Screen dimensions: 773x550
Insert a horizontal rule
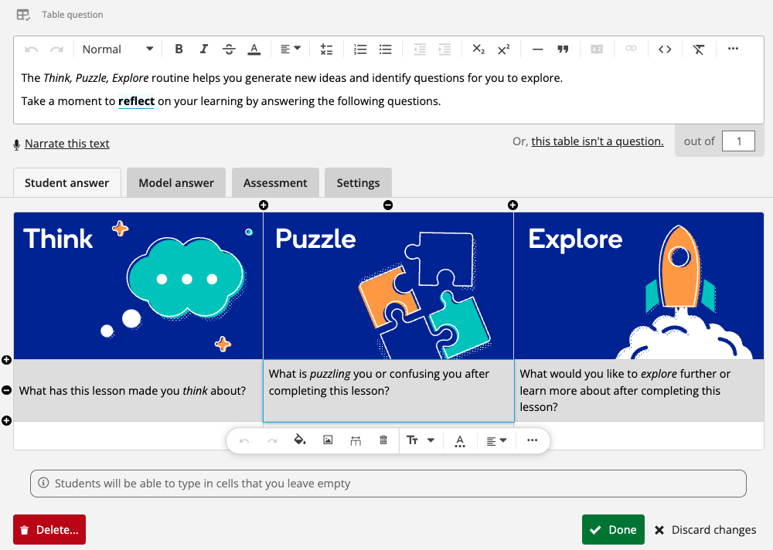[x=538, y=49]
